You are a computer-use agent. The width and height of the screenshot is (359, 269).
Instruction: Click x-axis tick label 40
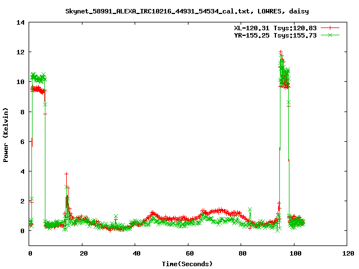pos(137,253)
